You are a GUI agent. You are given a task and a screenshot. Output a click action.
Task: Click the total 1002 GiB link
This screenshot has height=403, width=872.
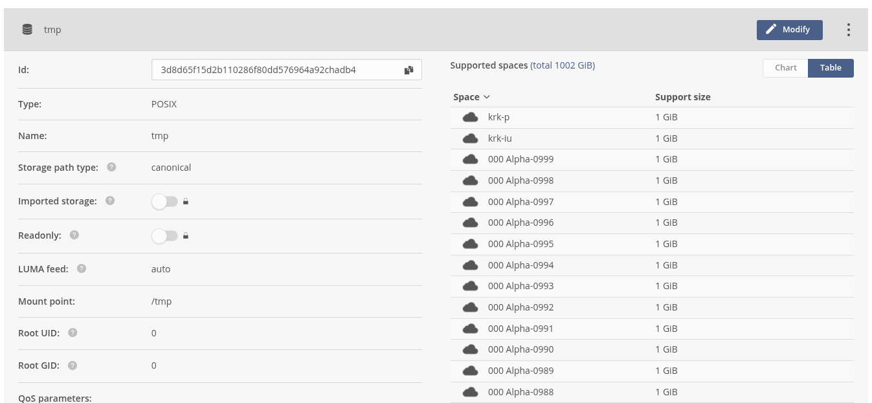[563, 65]
